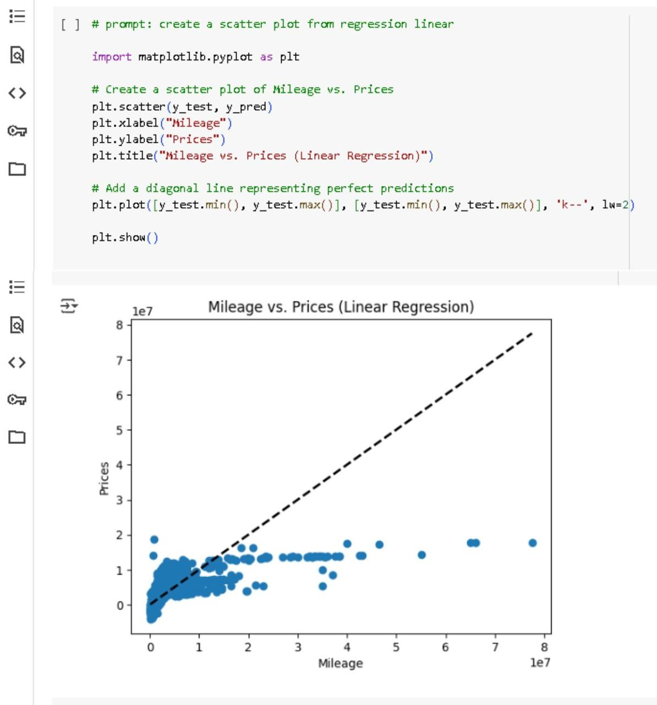
Task: Click Code snippets icon beside the plot output
Action: click(x=17, y=362)
